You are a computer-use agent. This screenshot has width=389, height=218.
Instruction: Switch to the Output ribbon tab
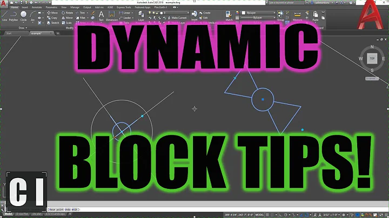point(87,8)
